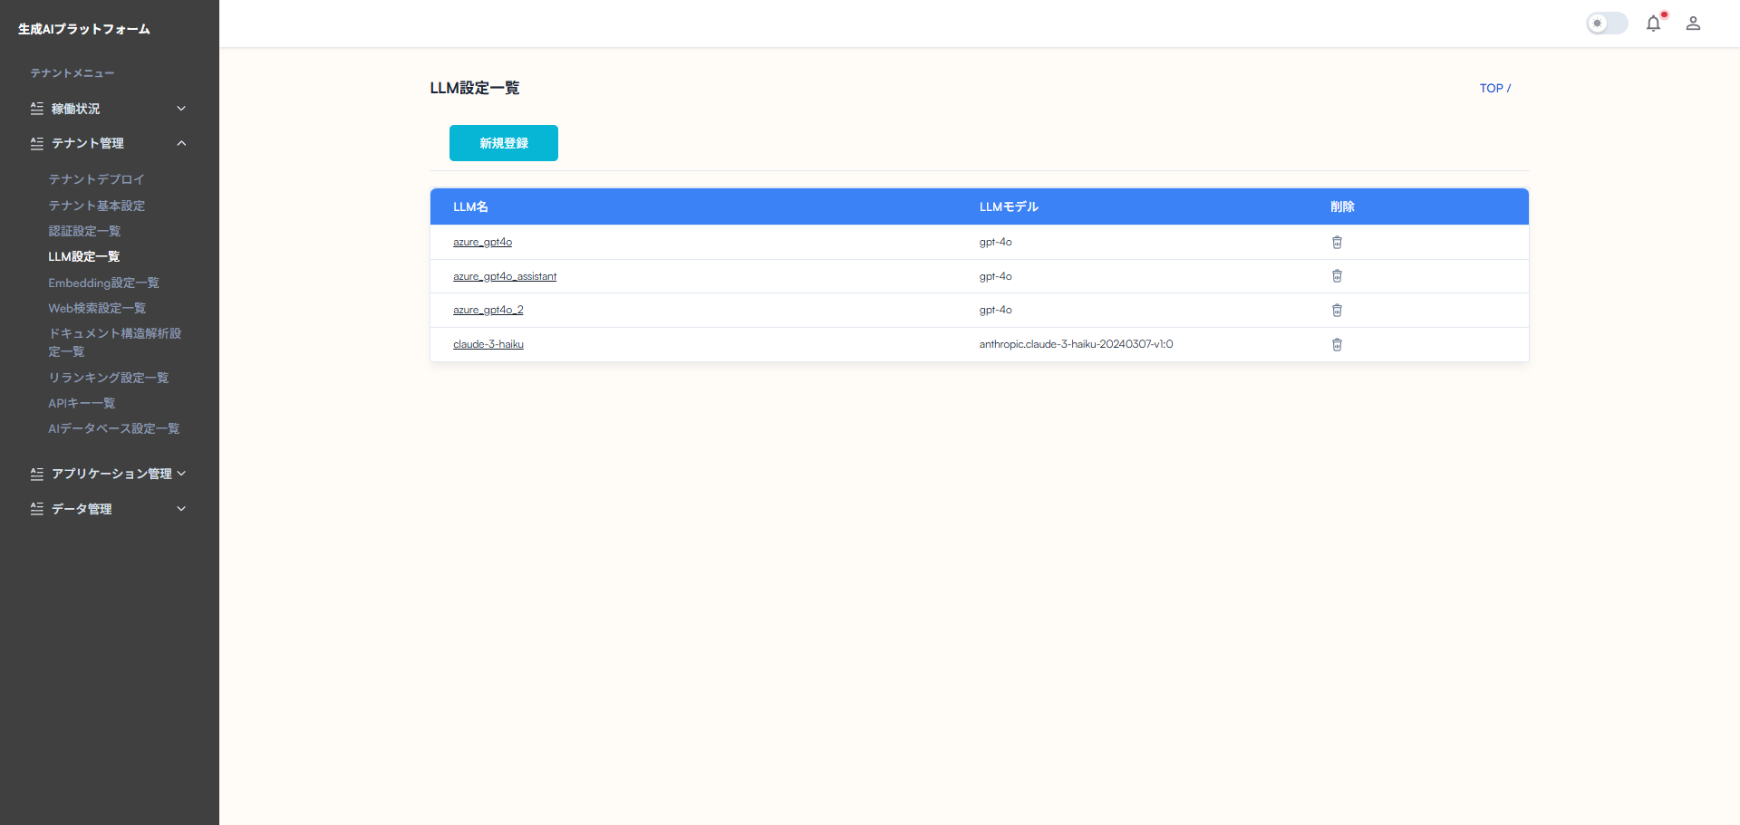Select LLM設定一覧 in sidebar

pos(84,256)
